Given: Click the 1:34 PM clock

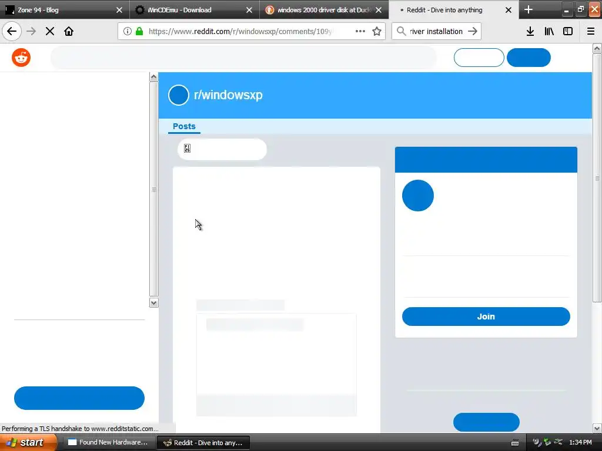Looking at the screenshot, I should pyautogui.click(x=580, y=443).
